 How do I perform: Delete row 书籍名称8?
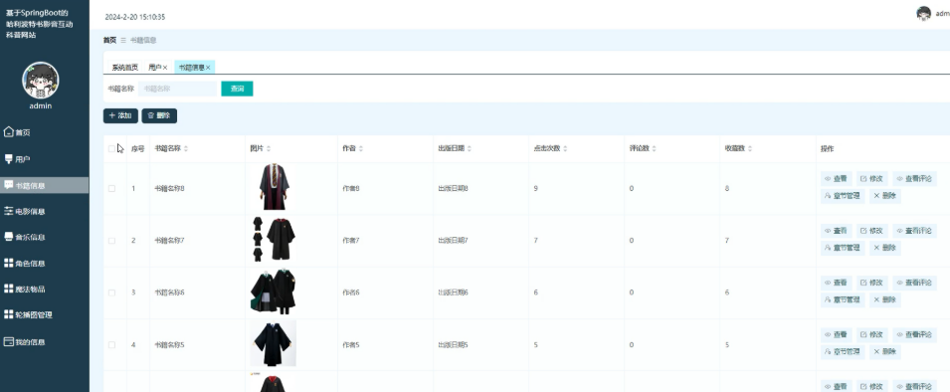coord(885,196)
